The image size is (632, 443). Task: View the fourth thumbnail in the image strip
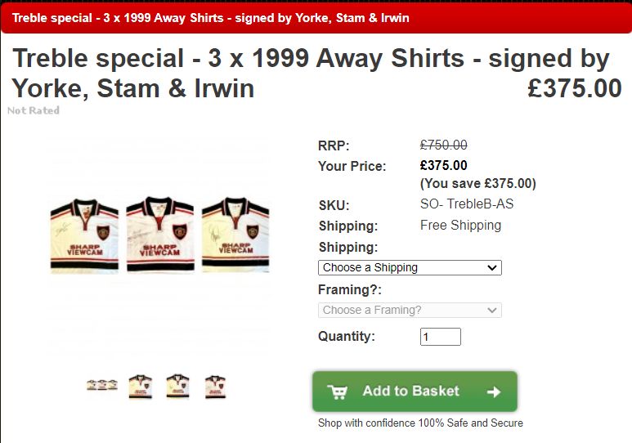pyautogui.click(x=215, y=386)
